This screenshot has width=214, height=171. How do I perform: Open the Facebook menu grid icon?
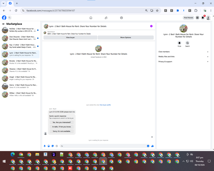pos(197,18)
